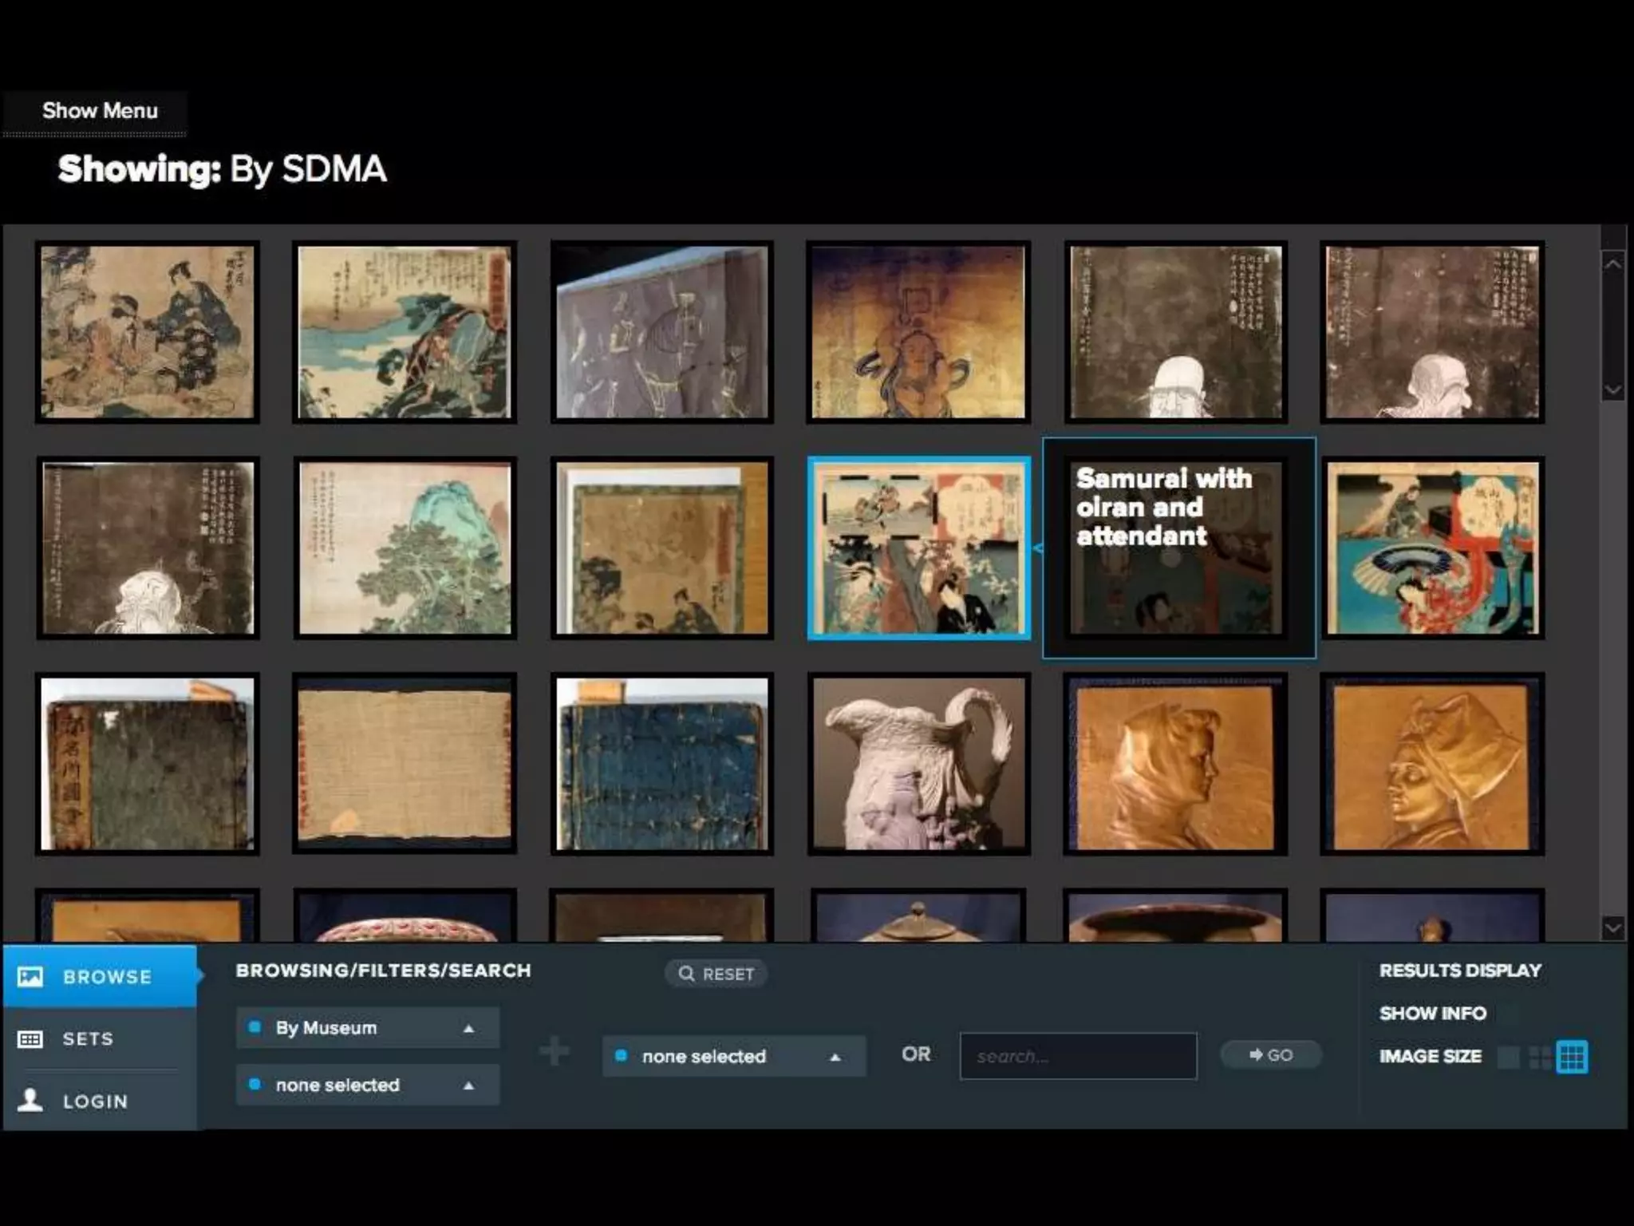Open the none selected dropdown beside OR
Screen dimensions: 1634x1226
click(733, 1056)
